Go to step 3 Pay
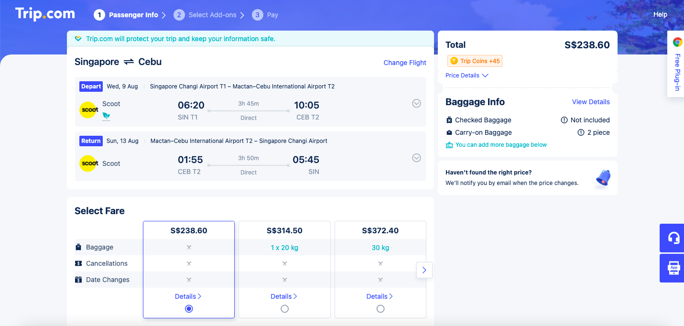 (x=265, y=15)
